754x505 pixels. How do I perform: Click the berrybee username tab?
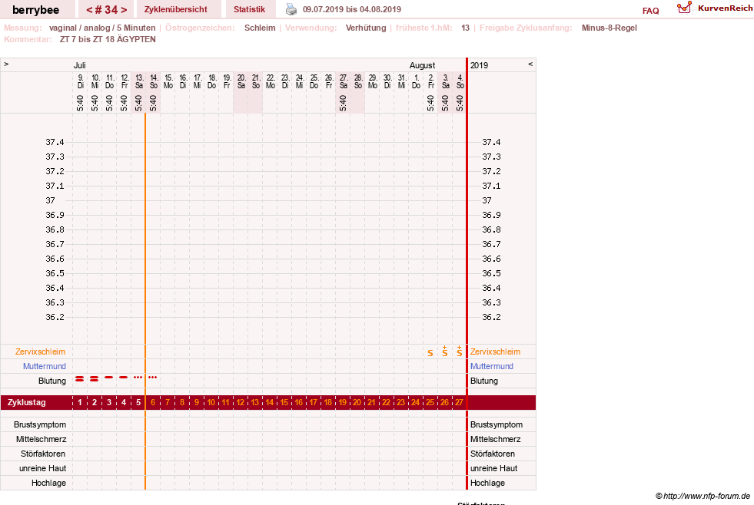pyautogui.click(x=36, y=10)
